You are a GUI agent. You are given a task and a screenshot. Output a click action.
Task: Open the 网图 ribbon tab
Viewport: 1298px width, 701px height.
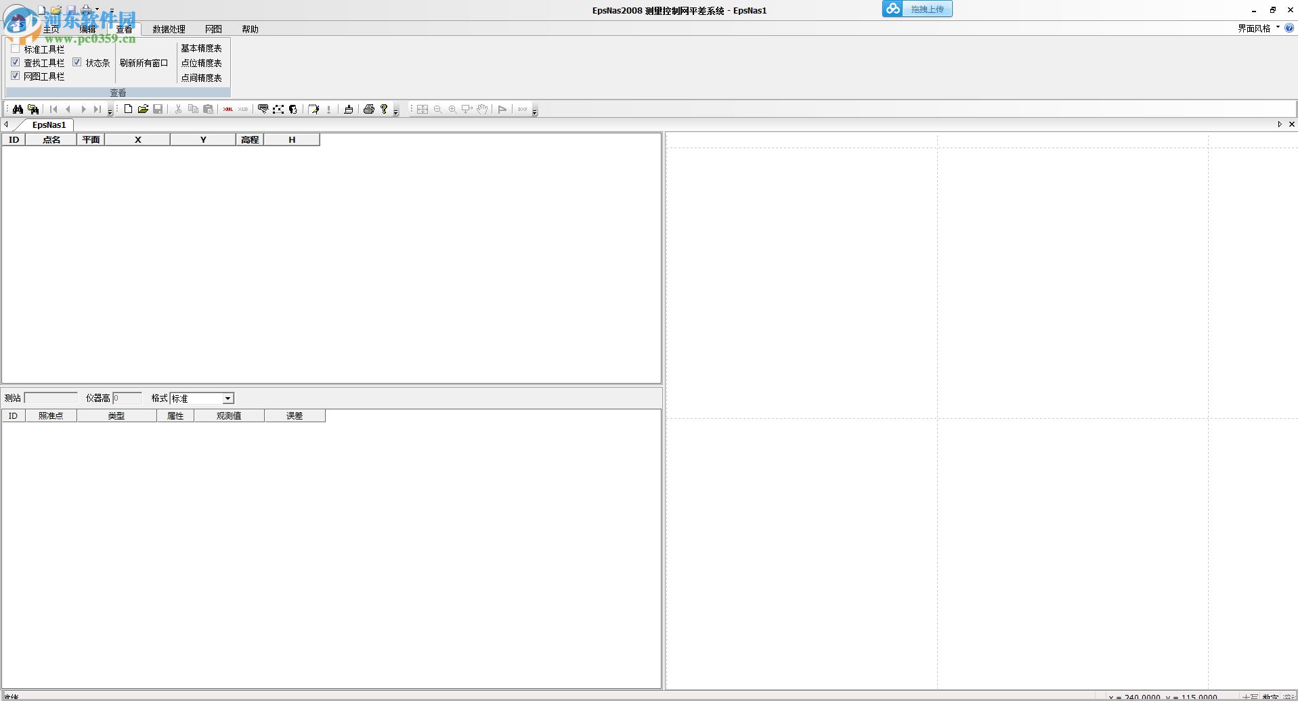[x=213, y=29]
